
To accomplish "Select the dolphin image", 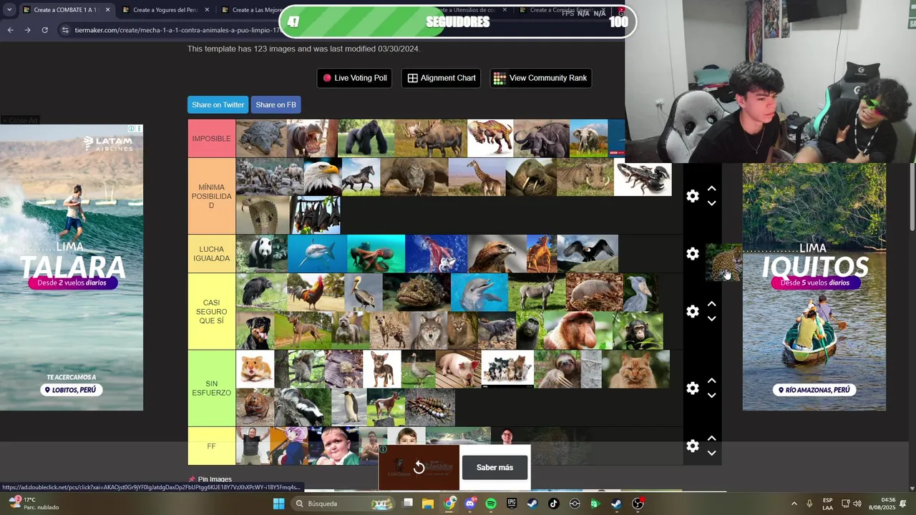I will pyautogui.click(x=479, y=292).
